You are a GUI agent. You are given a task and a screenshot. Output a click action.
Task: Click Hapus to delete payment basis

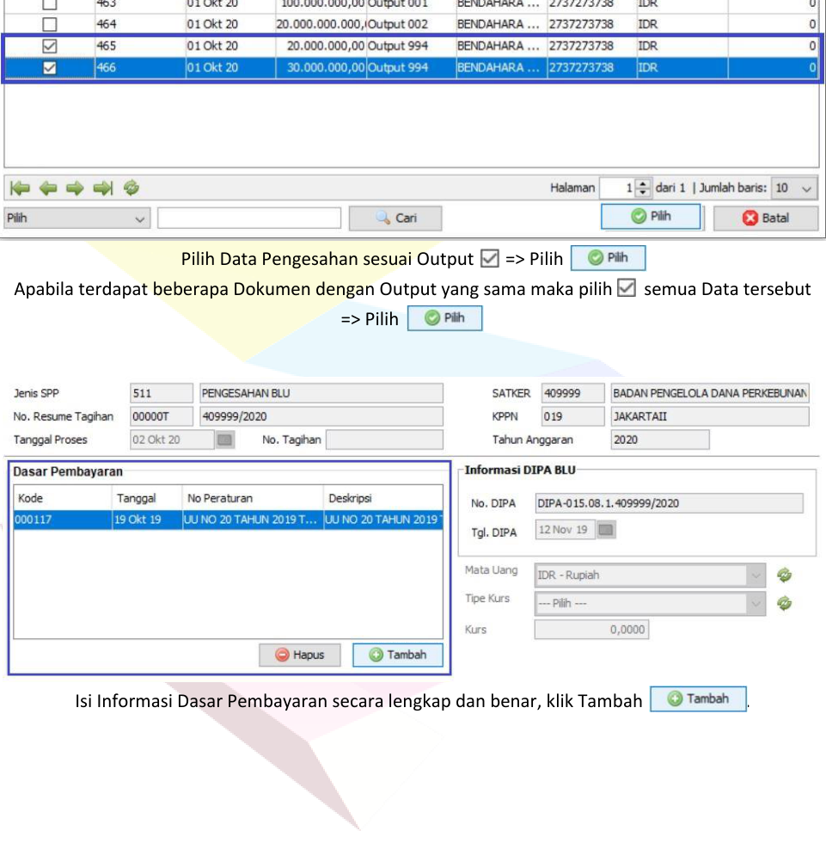click(299, 655)
